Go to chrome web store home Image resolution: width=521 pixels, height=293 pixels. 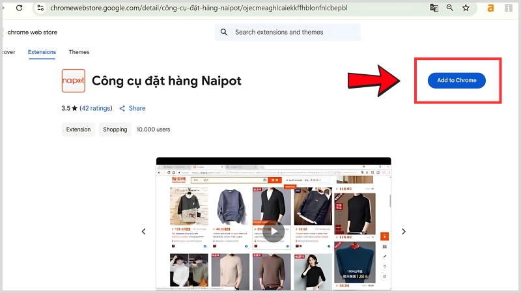tap(32, 32)
